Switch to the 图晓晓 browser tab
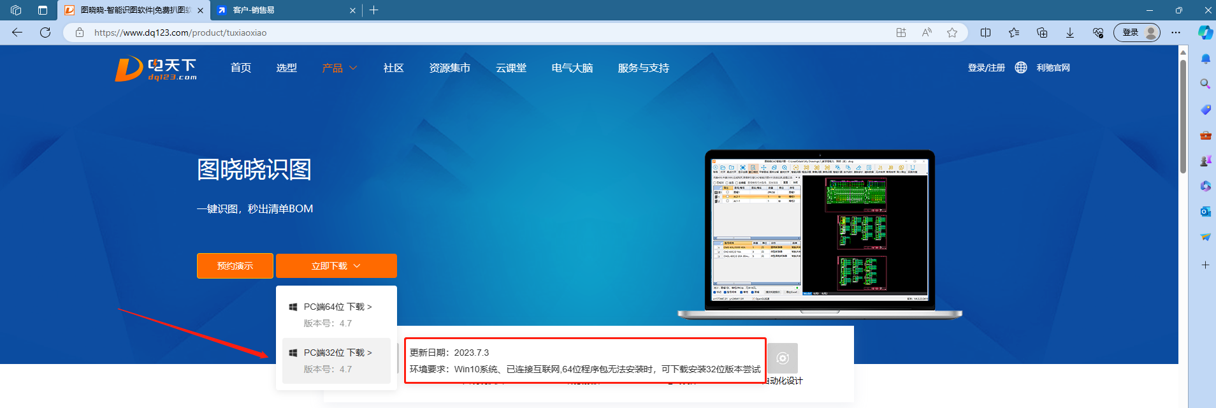The image size is (1216, 408). [x=134, y=10]
